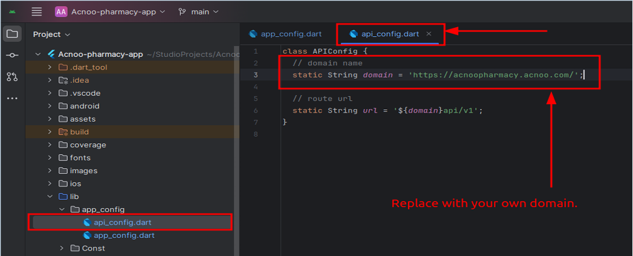Expand the .dart_tool folder
The image size is (633, 256).
click(50, 67)
